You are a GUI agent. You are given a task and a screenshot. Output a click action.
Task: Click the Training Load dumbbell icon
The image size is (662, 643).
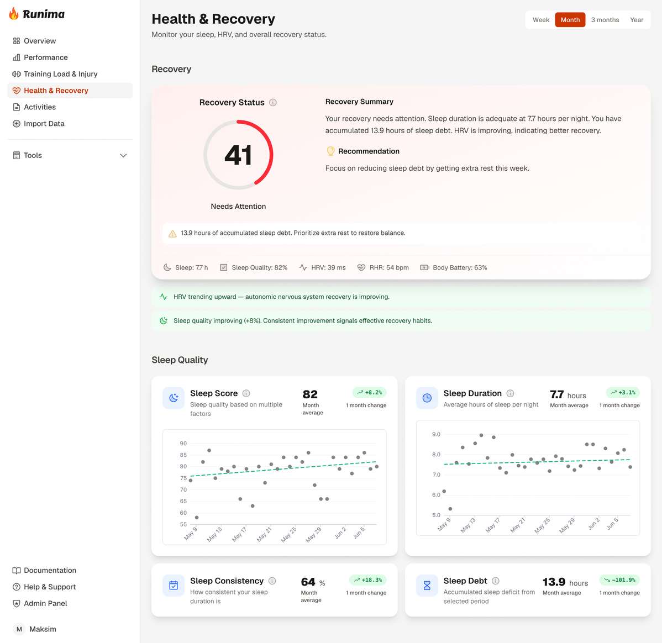(17, 74)
